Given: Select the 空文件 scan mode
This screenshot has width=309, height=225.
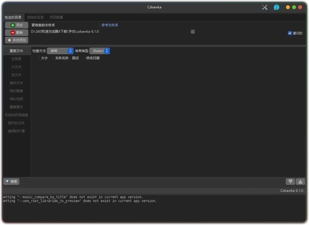Looking at the screenshot, I should [x=16, y=75].
